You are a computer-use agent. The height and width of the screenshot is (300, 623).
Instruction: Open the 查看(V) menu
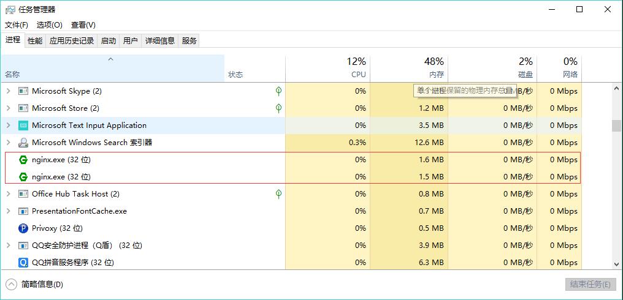(83, 25)
